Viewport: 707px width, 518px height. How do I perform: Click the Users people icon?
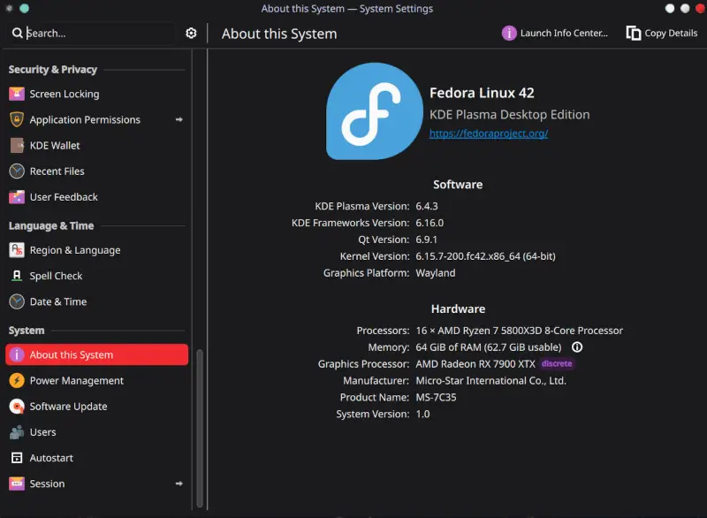pos(17,432)
